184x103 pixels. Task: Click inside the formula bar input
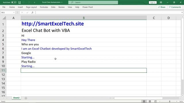click(x=108, y=13)
